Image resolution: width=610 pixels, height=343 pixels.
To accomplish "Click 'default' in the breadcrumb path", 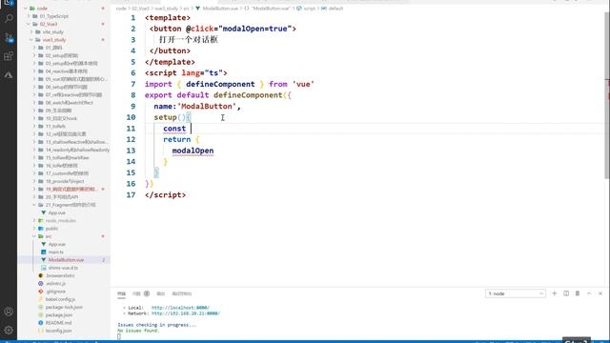I will (x=335, y=9).
